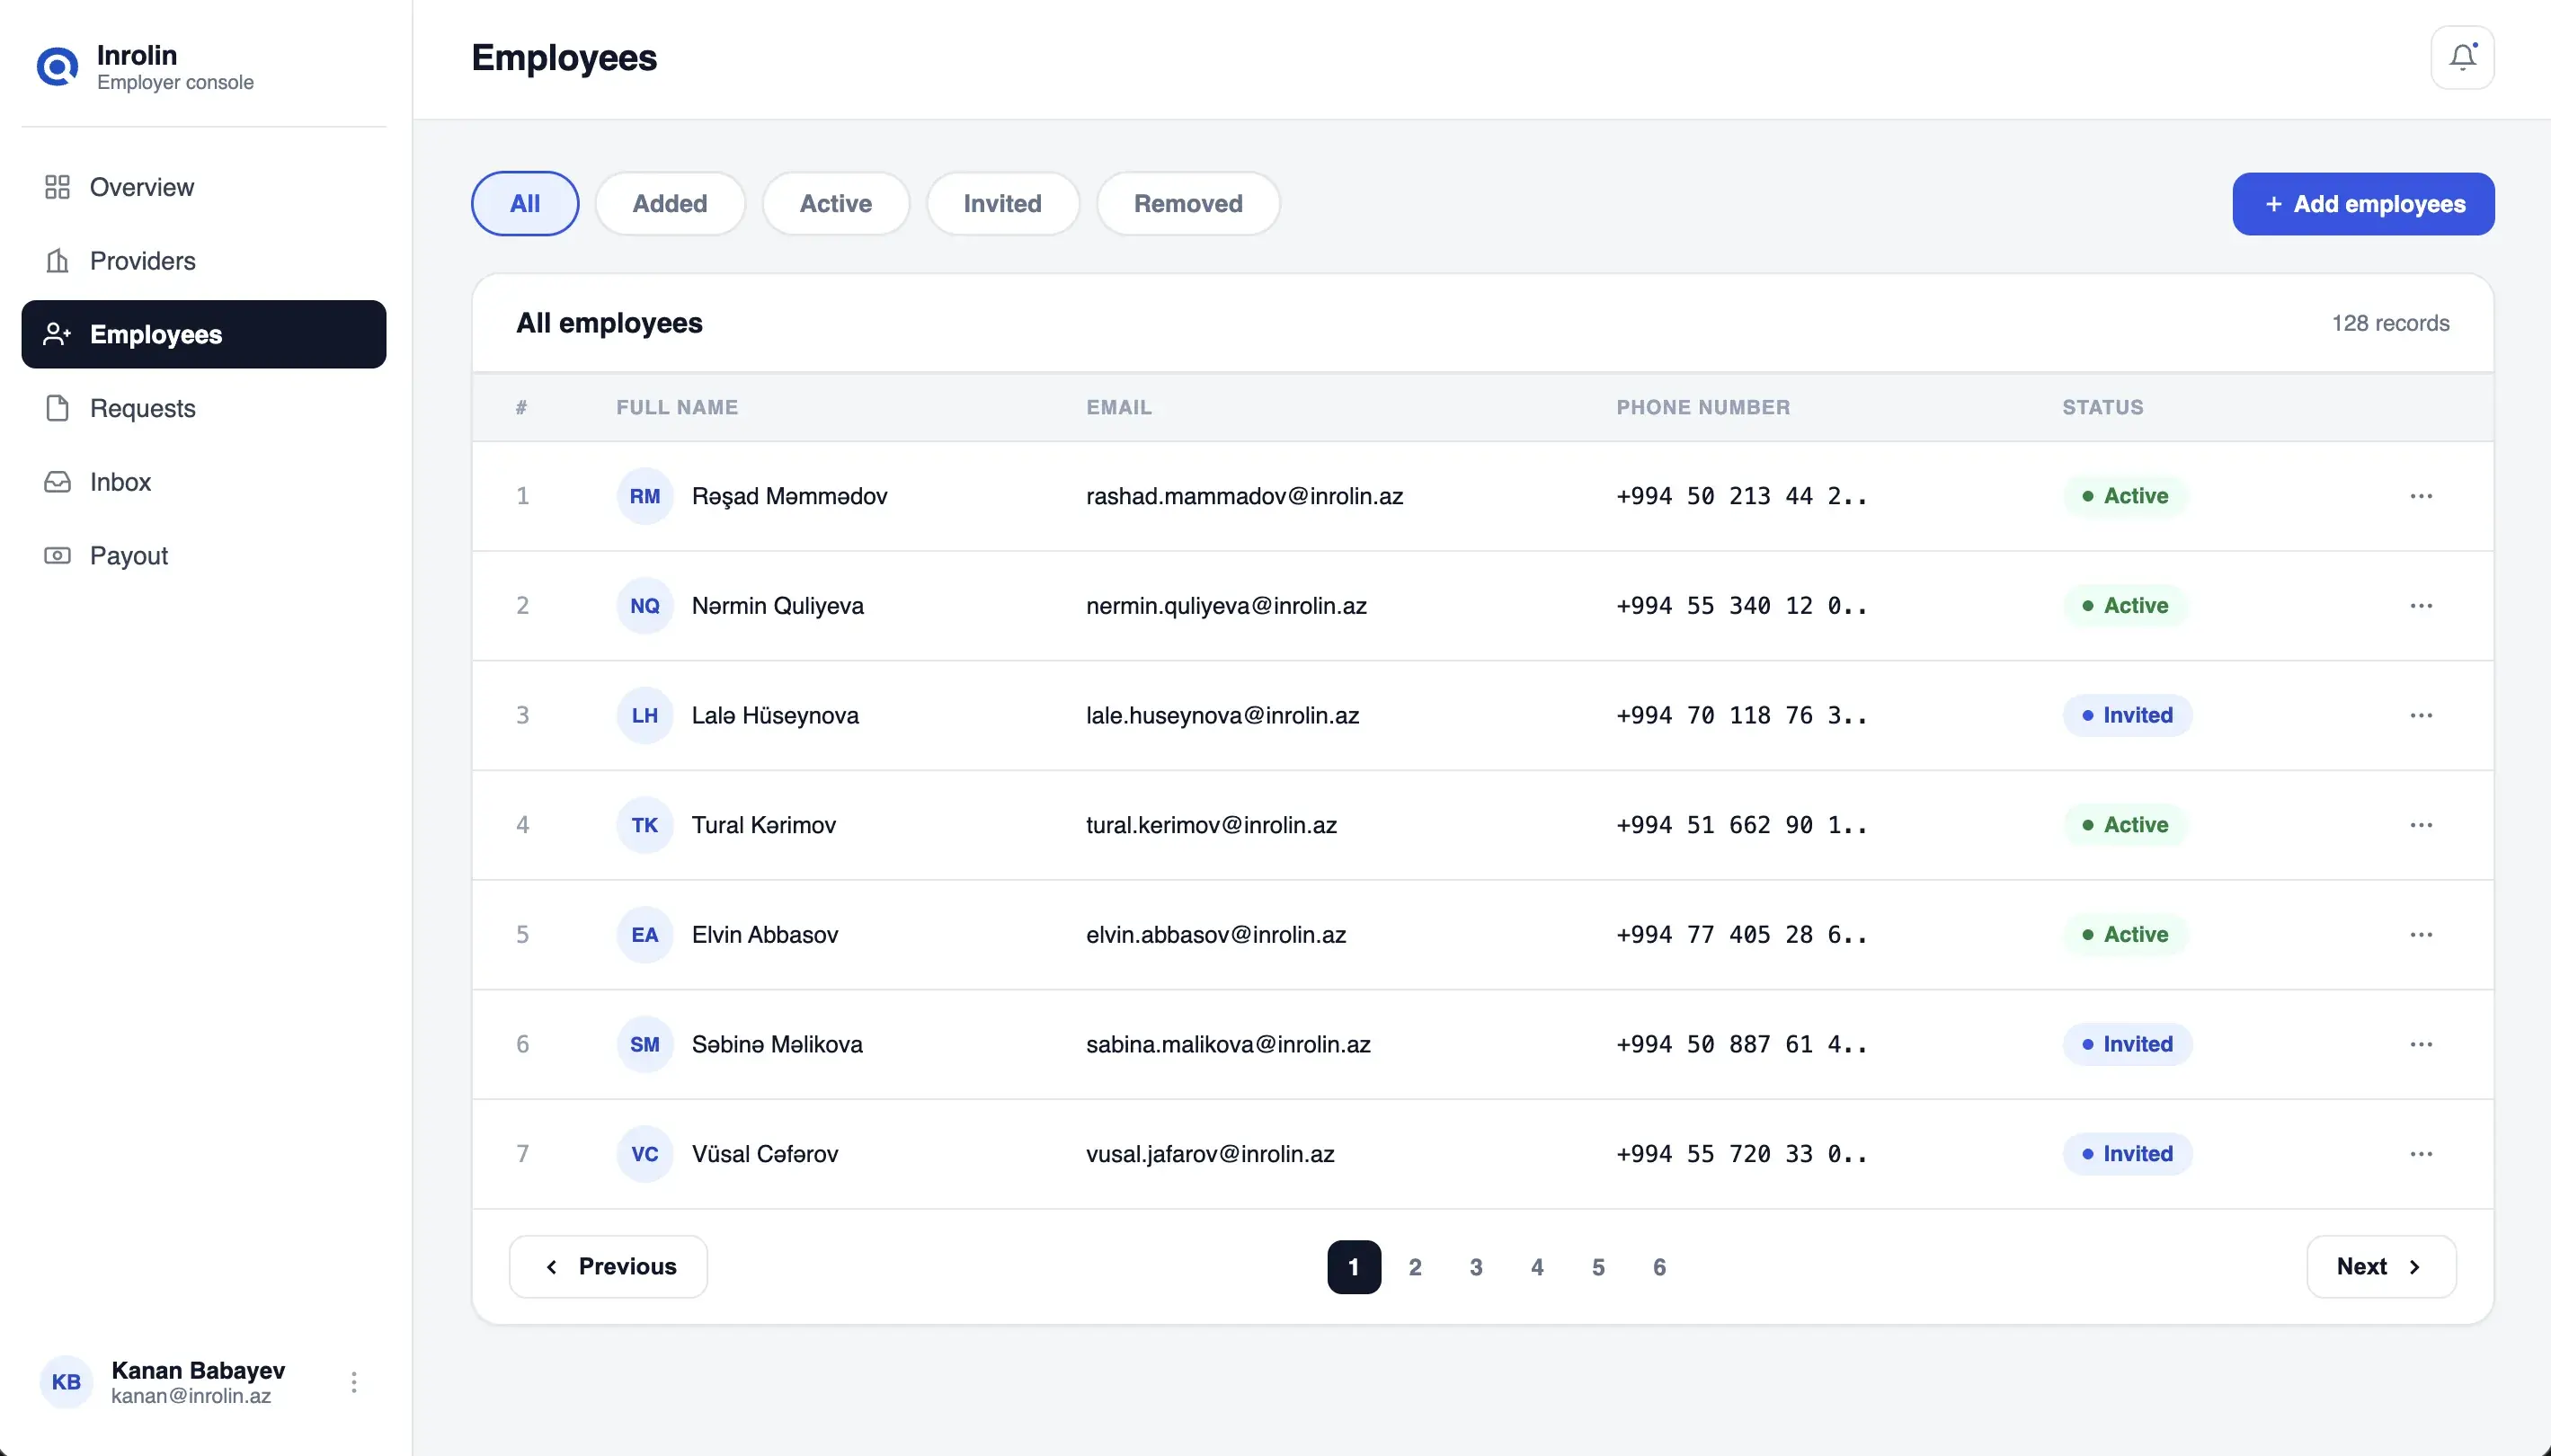Jump to pagination page 5
Image resolution: width=2551 pixels, height=1456 pixels.
[1598, 1267]
